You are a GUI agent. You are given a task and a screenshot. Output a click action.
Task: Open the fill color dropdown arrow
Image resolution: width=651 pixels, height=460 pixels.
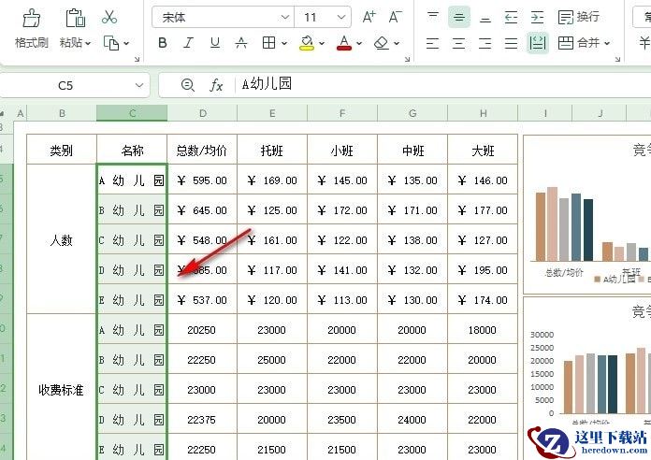[322, 43]
